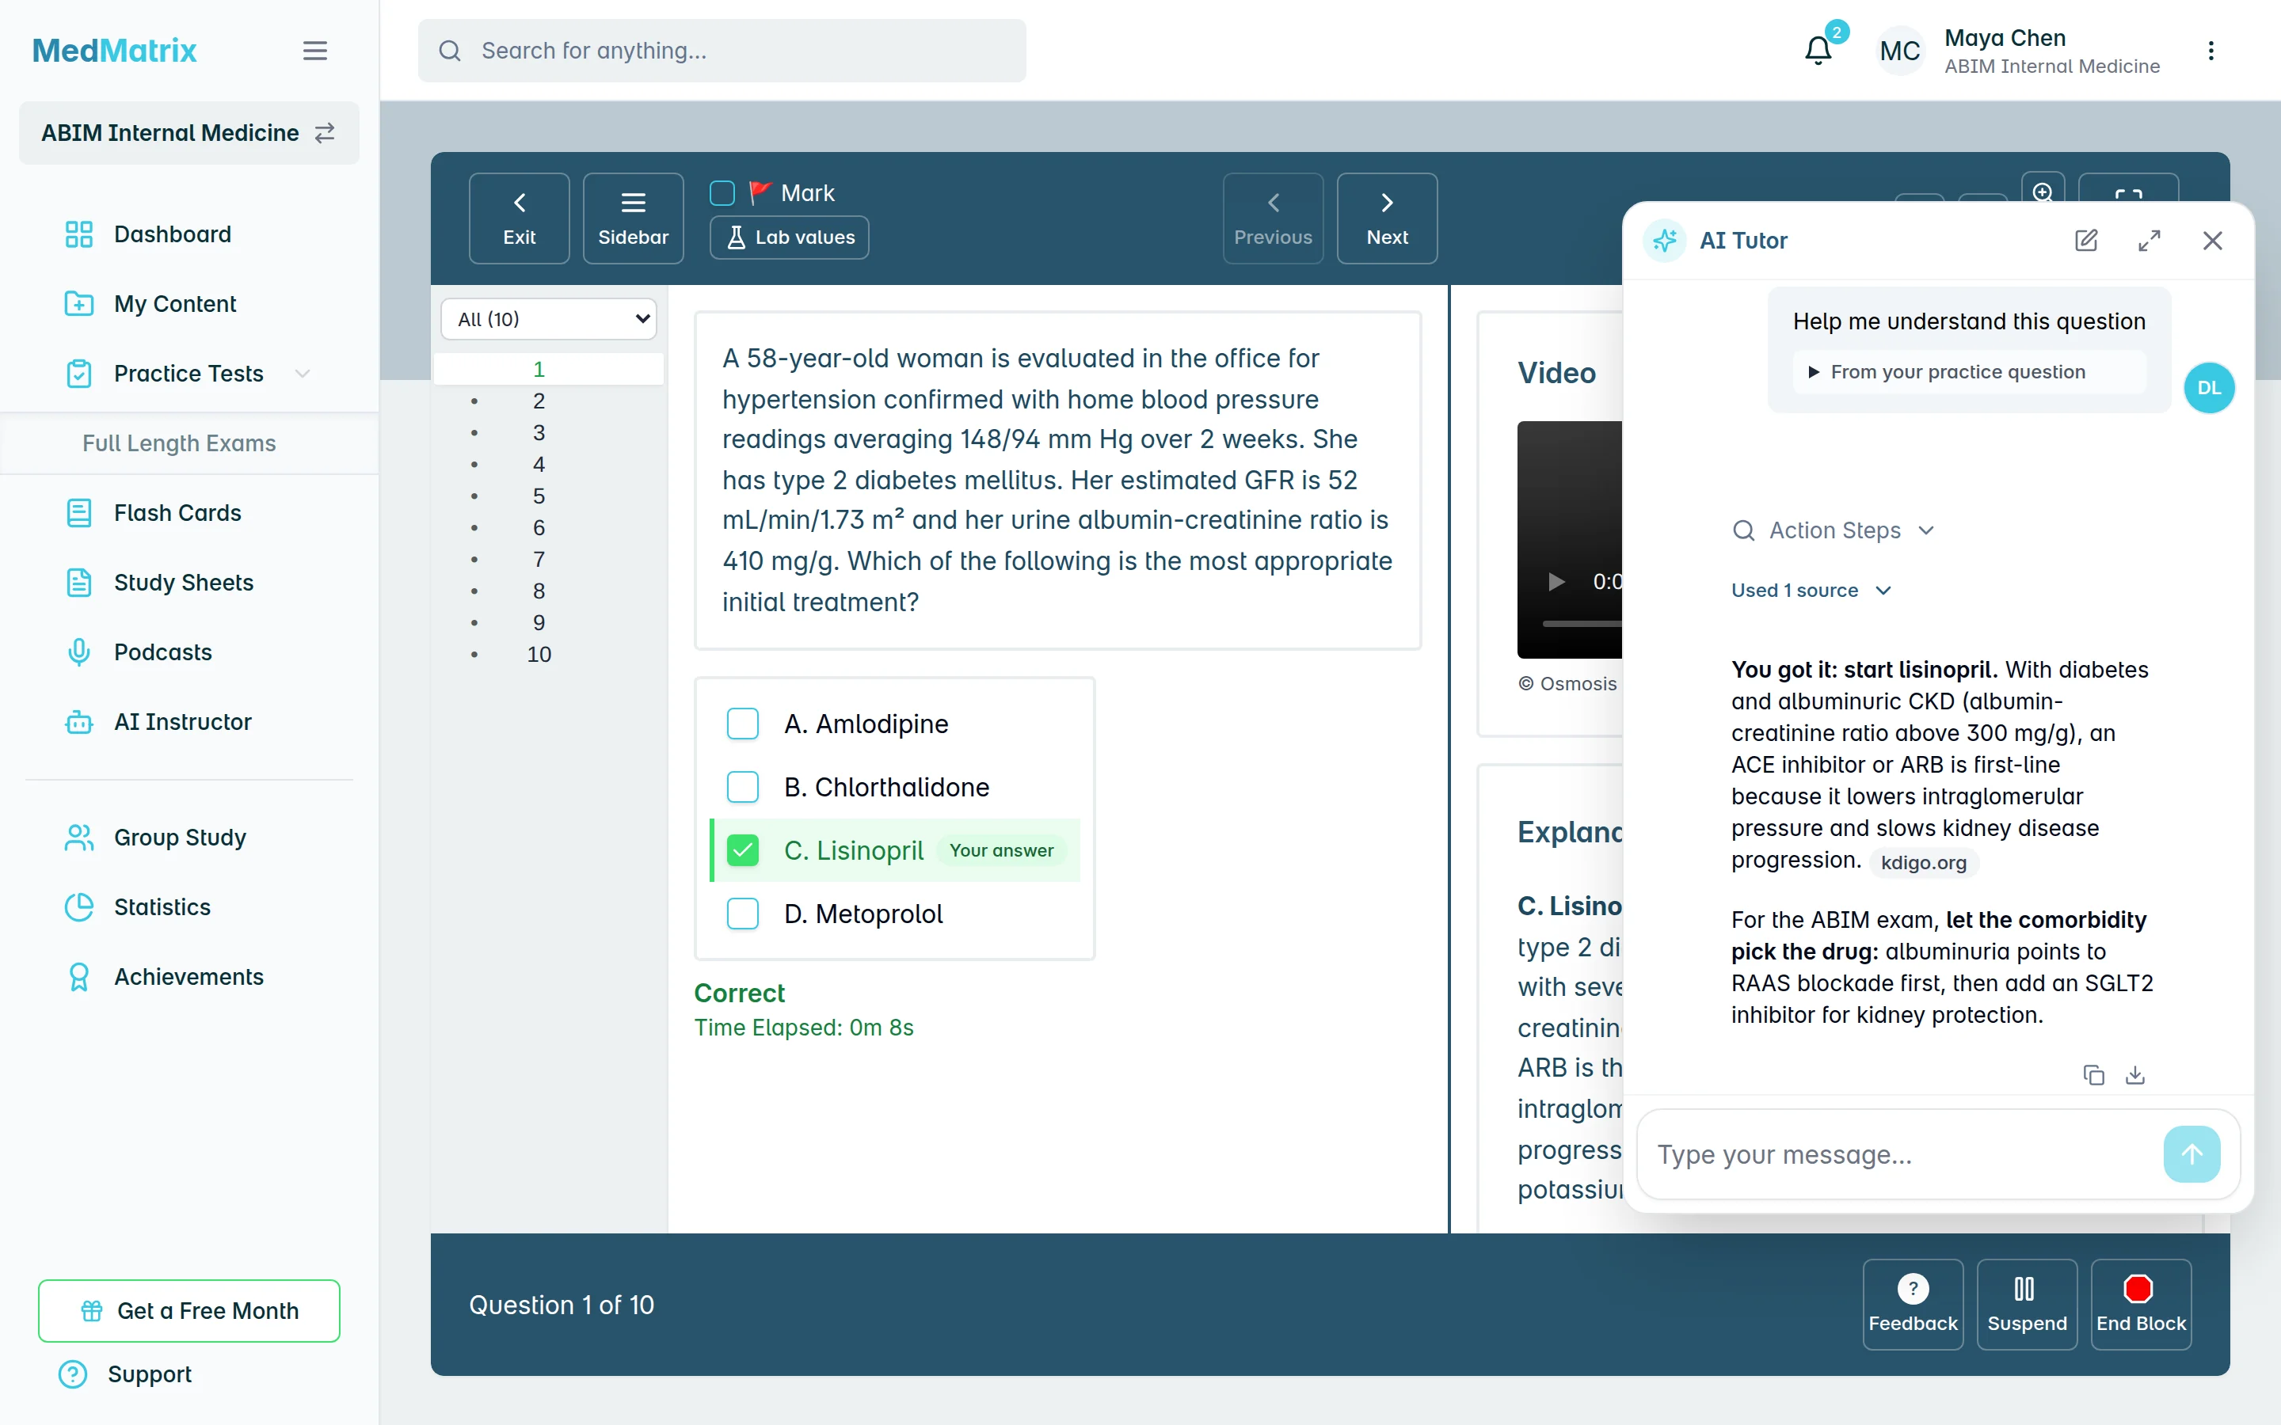Jump to question 2 in list
Screen dimensions: 2281x1425
click(539, 401)
